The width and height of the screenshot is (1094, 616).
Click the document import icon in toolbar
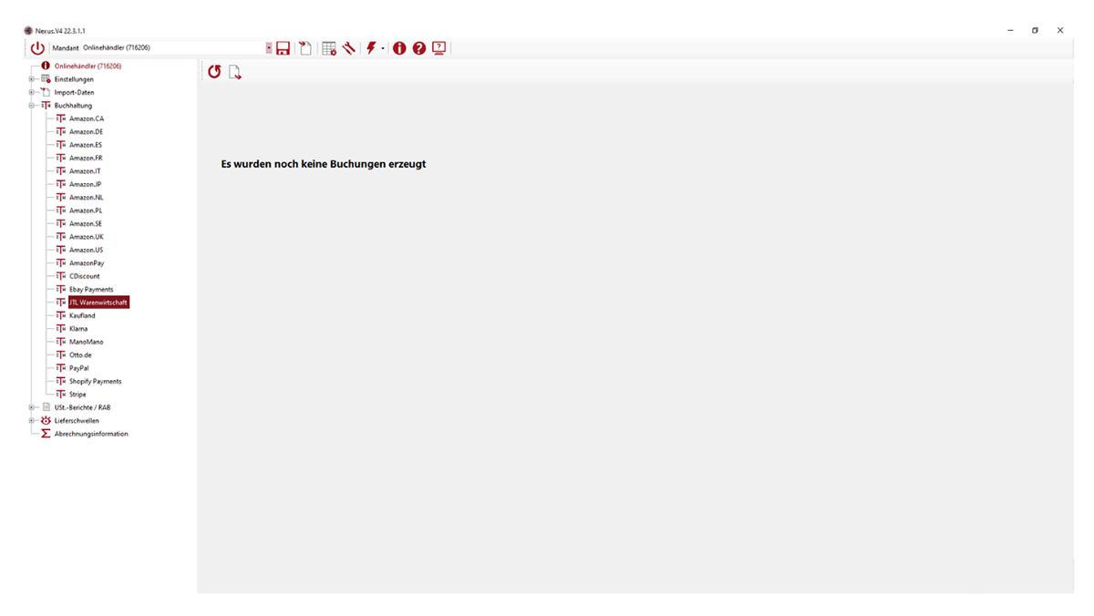pyautogui.click(x=305, y=48)
